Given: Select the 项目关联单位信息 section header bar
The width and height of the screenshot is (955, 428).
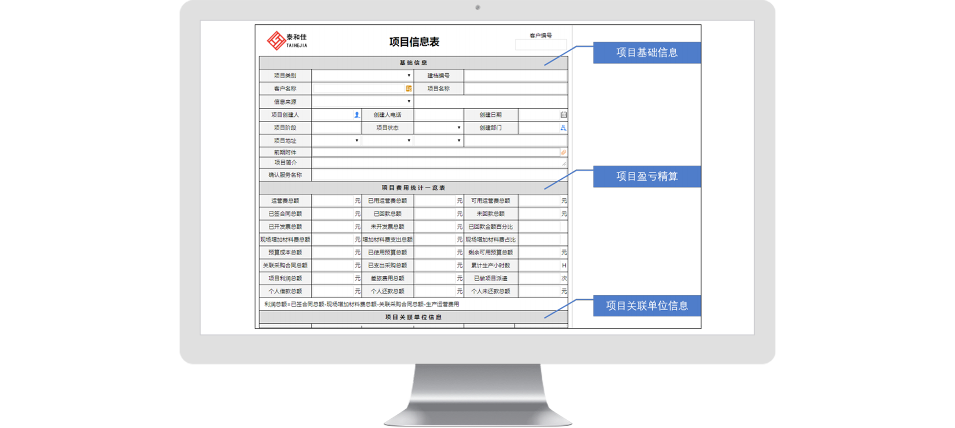Looking at the screenshot, I should 414,317.
